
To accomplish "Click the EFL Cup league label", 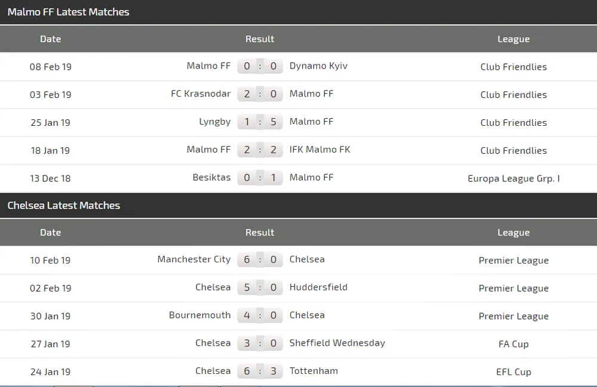I will [513, 372].
